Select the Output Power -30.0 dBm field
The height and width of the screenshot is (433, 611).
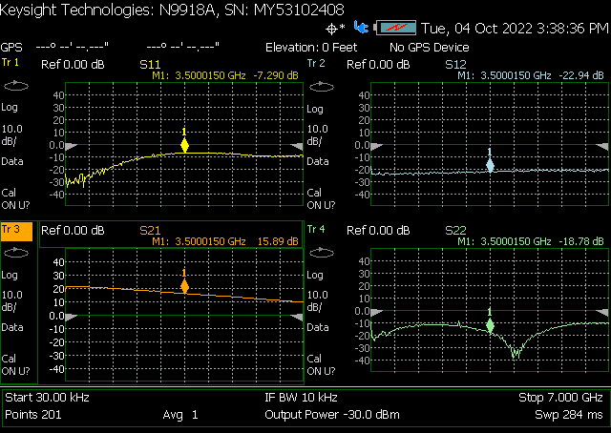[331, 416]
